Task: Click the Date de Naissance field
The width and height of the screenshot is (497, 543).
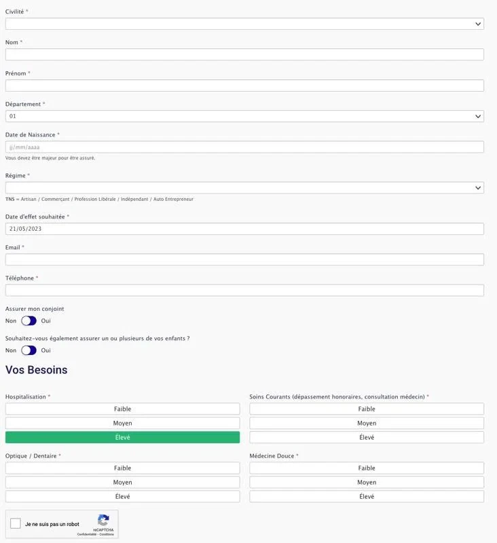Action: tap(244, 147)
